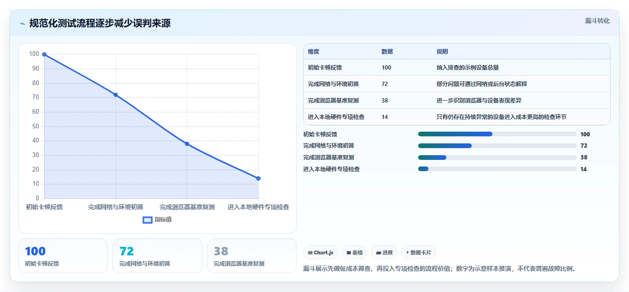Image resolution: width=629 pixels, height=292 pixels.
Task: Click 完成浏览器基准复测 in the table's 维度 column
Action: [x=333, y=101]
